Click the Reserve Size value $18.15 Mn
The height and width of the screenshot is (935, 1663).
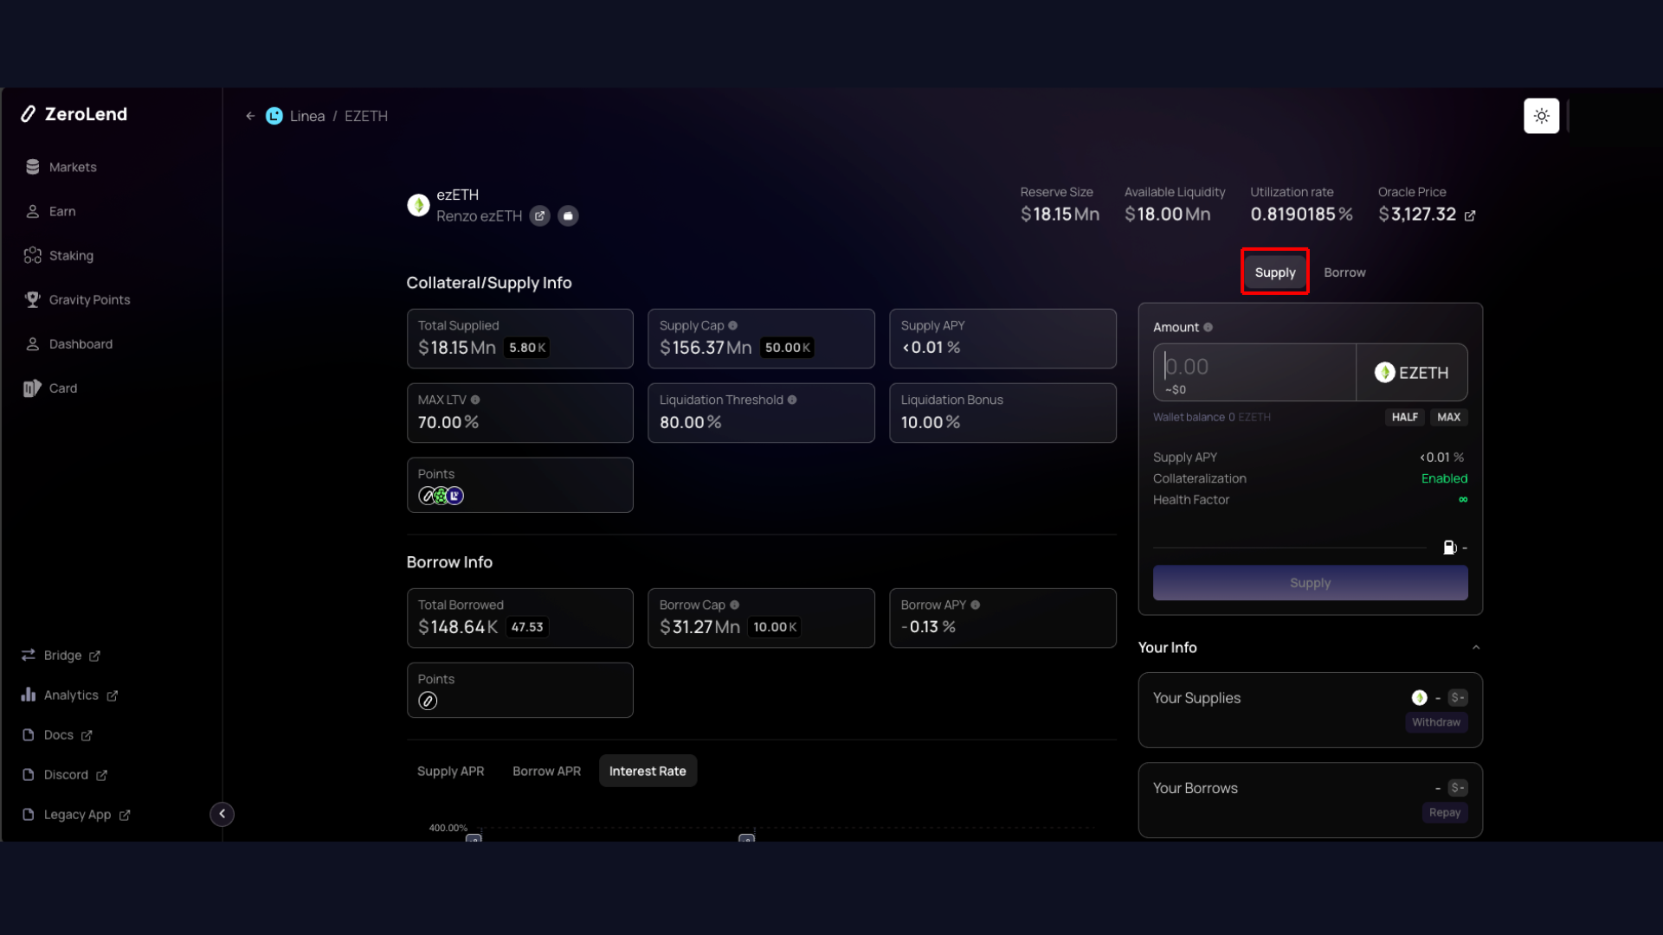click(1060, 215)
